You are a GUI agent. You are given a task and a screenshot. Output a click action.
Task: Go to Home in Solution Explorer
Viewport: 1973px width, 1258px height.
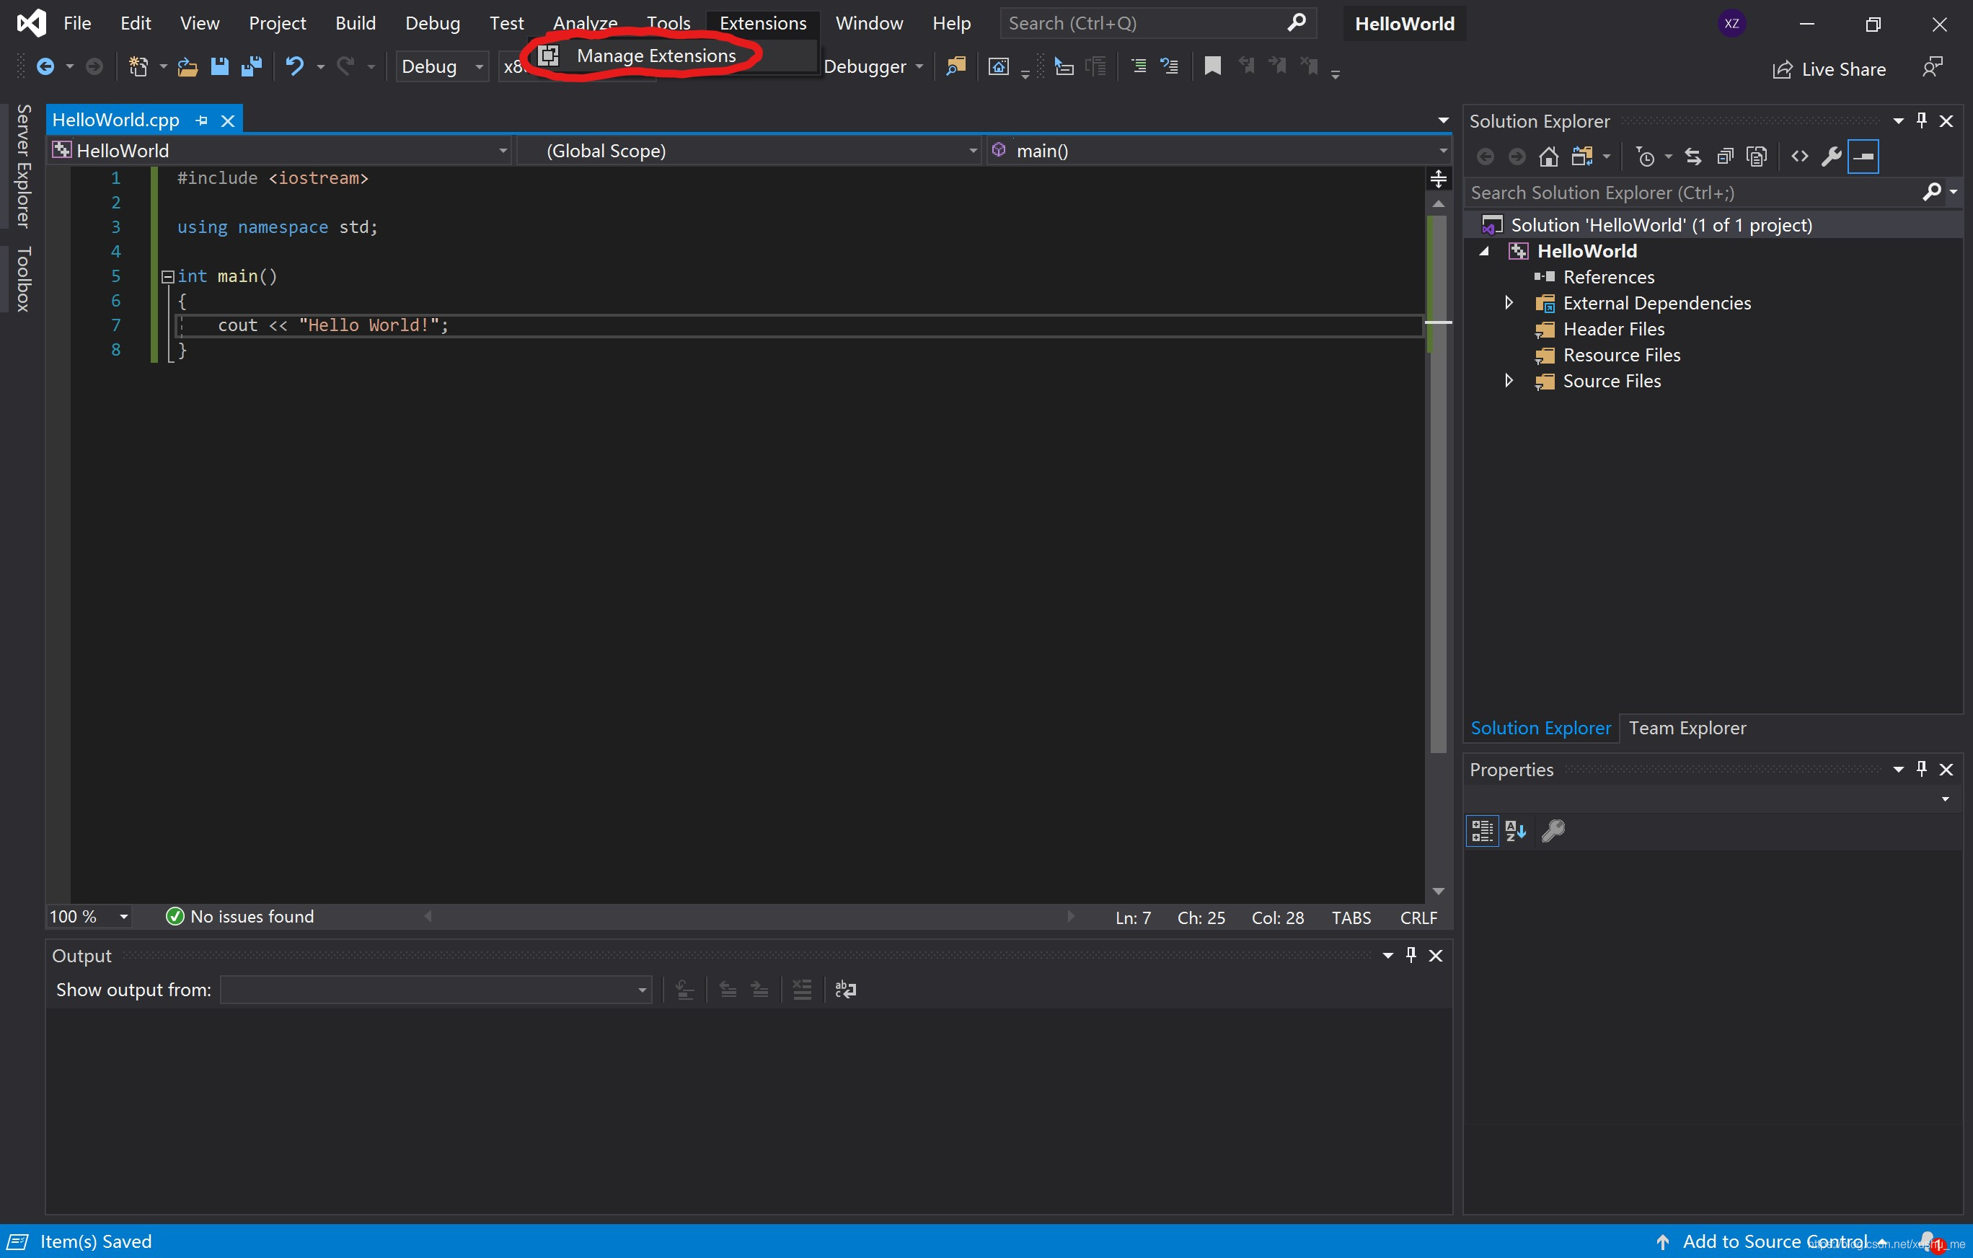[x=1548, y=156]
